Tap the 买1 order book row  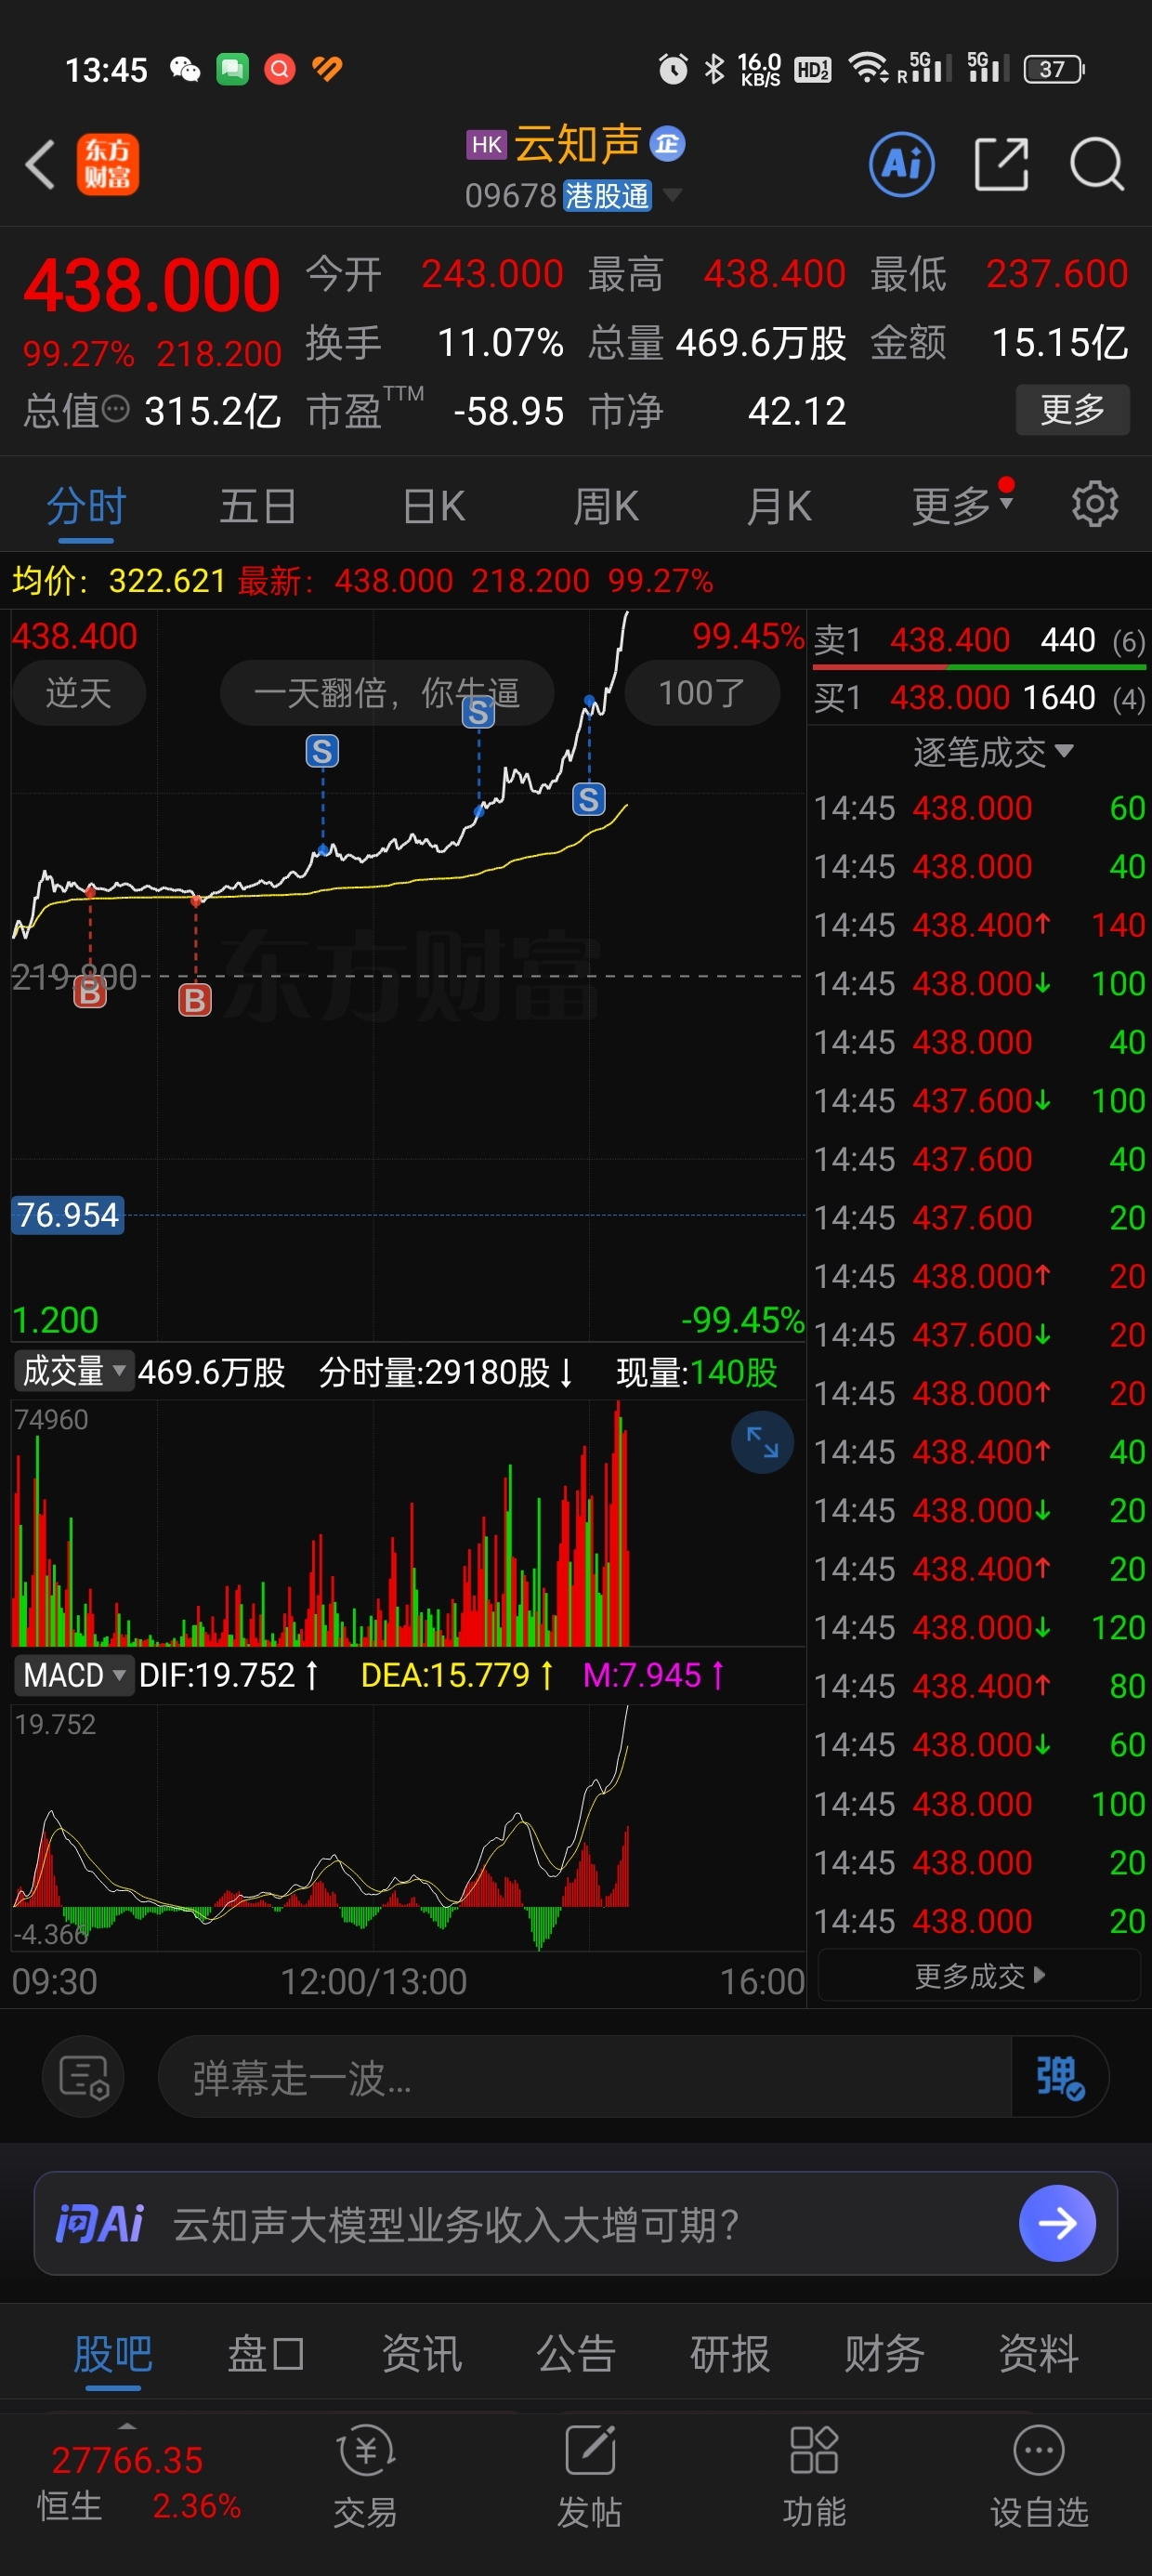tap(979, 697)
